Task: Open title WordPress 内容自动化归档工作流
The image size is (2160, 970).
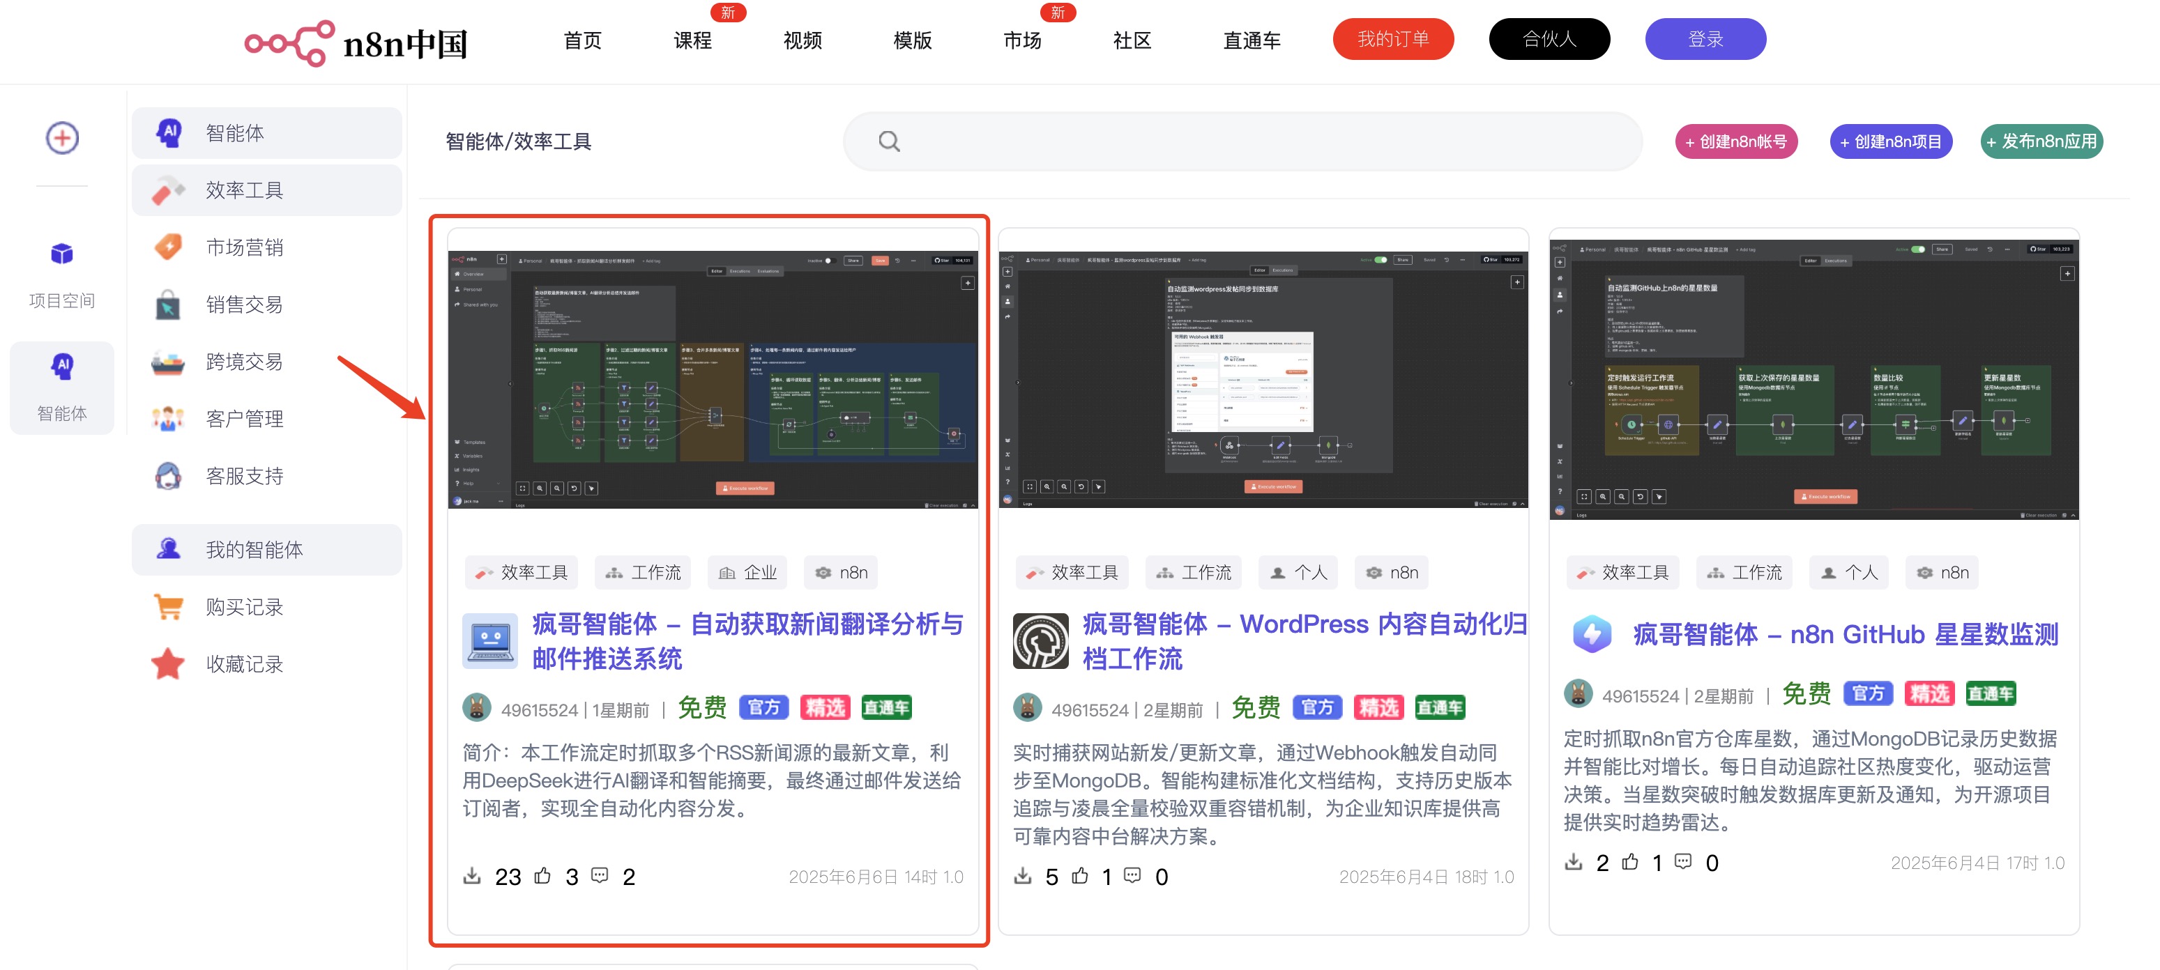Action: pos(1305,641)
